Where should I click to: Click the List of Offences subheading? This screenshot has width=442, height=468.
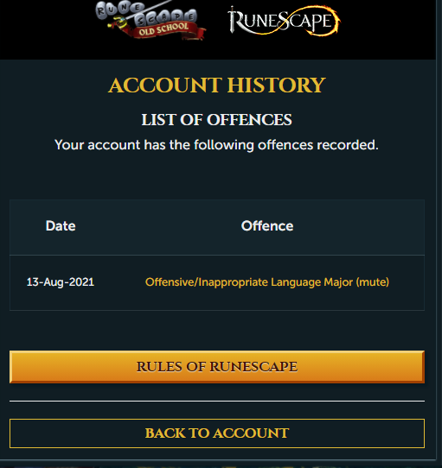point(216,120)
